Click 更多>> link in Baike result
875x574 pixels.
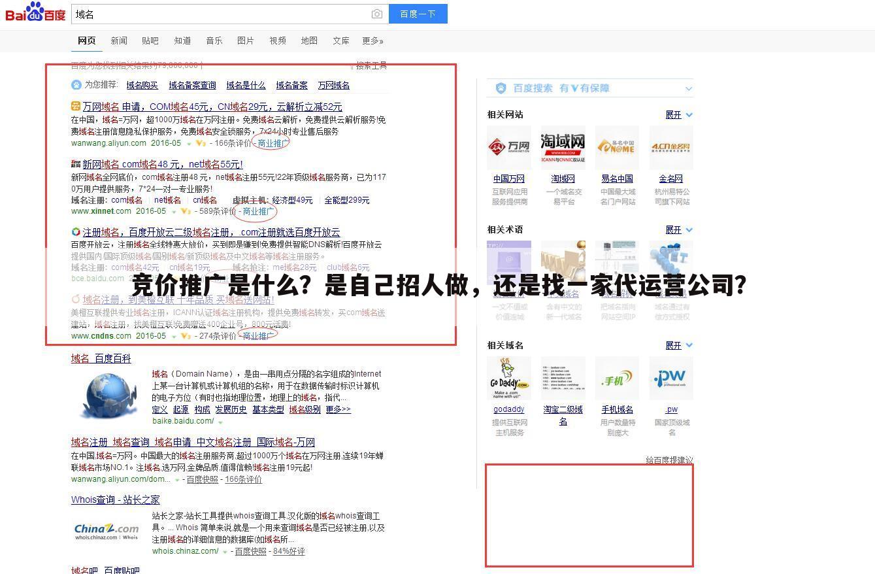coord(338,409)
